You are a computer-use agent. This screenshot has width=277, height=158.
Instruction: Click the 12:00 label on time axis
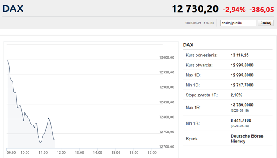point(61,152)
